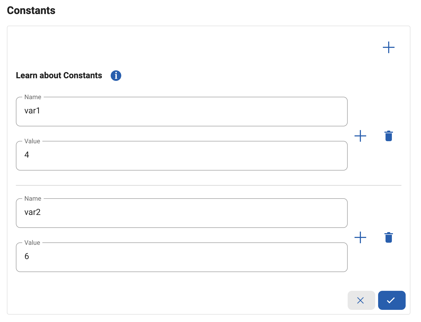Focus the Value field containing 4

[181, 156]
